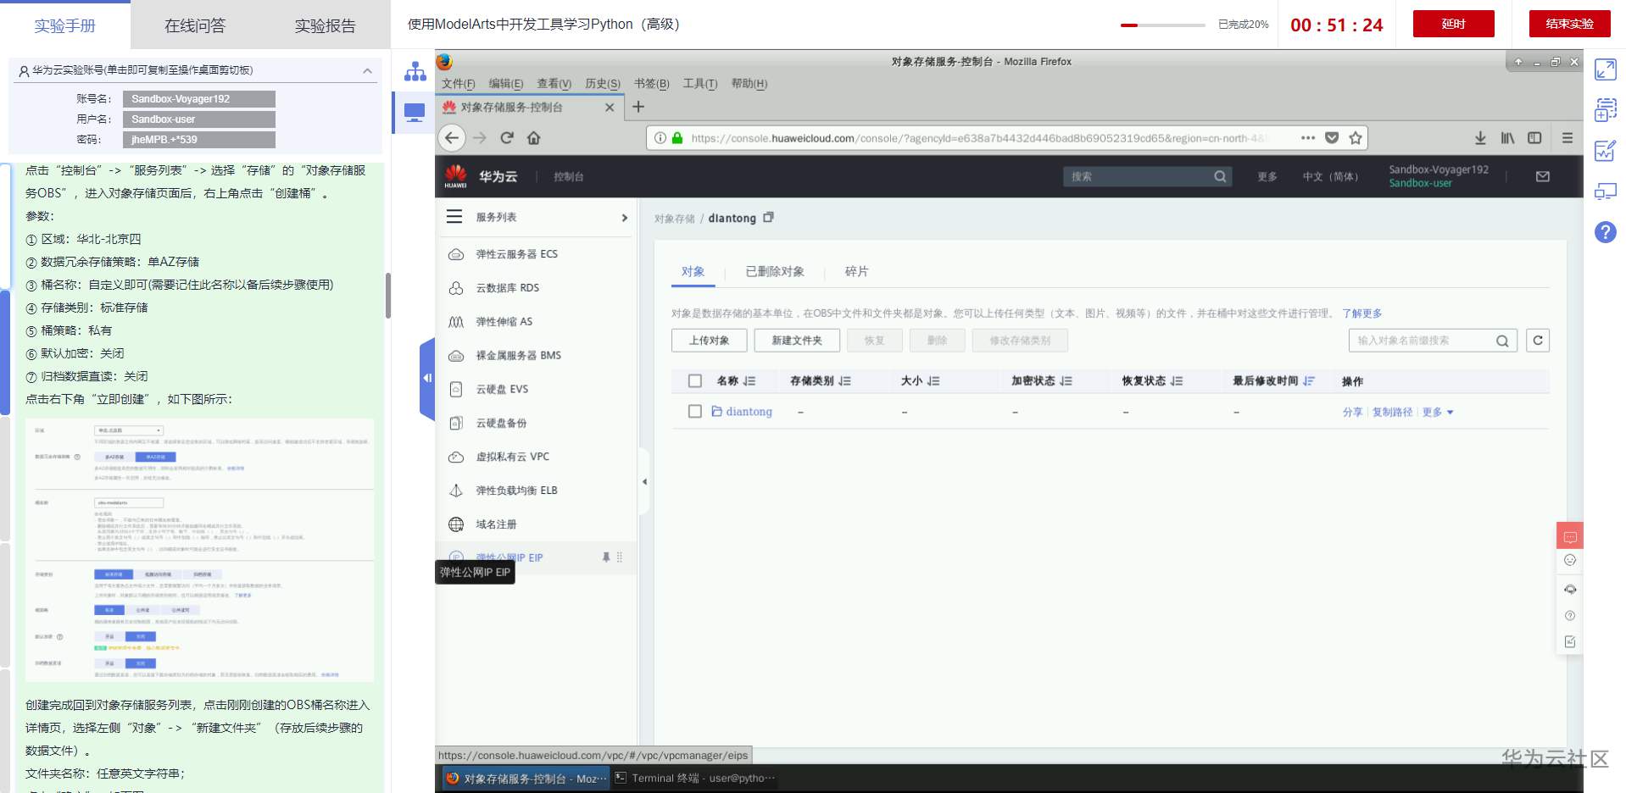This screenshot has height=793, width=1626.
Task: Open the diantong folder link
Action: coord(749,412)
